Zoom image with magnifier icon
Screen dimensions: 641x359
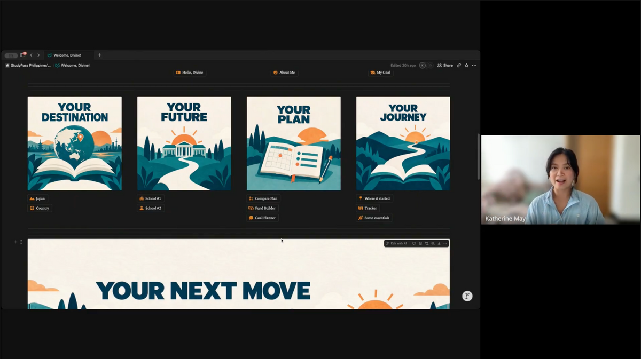433,243
